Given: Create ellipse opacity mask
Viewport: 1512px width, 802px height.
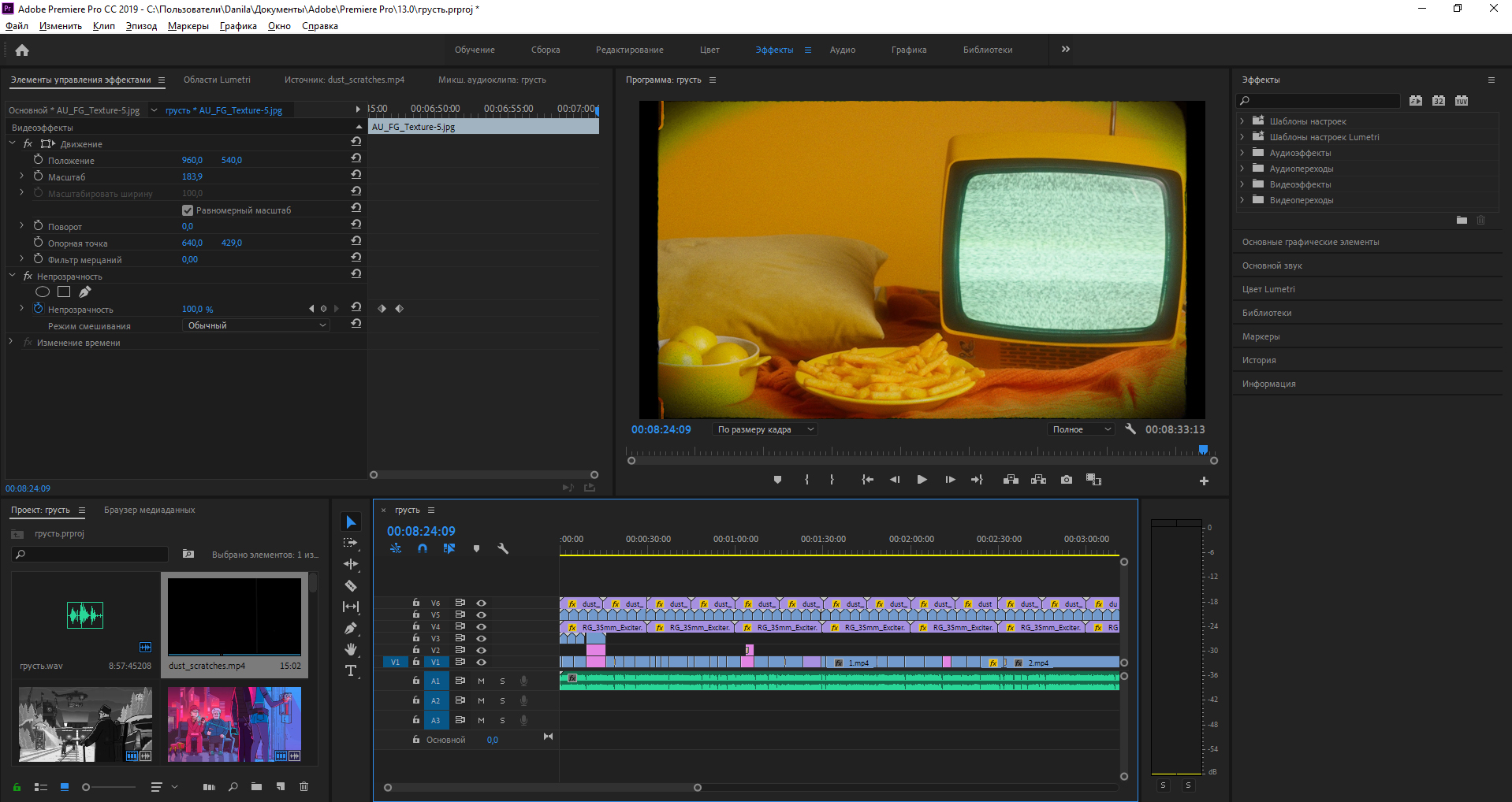Looking at the screenshot, I should tap(43, 292).
